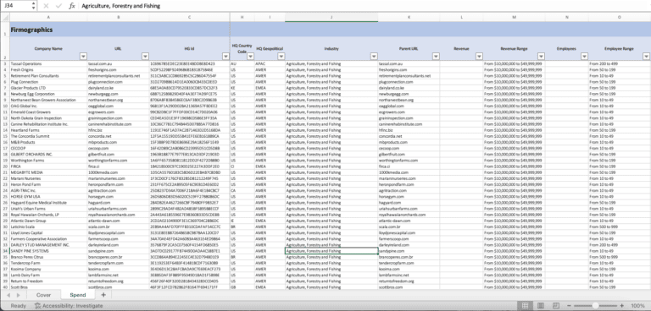Click the Accessibility status icon
Screen dimensions: 651x311
[x=38, y=306]
